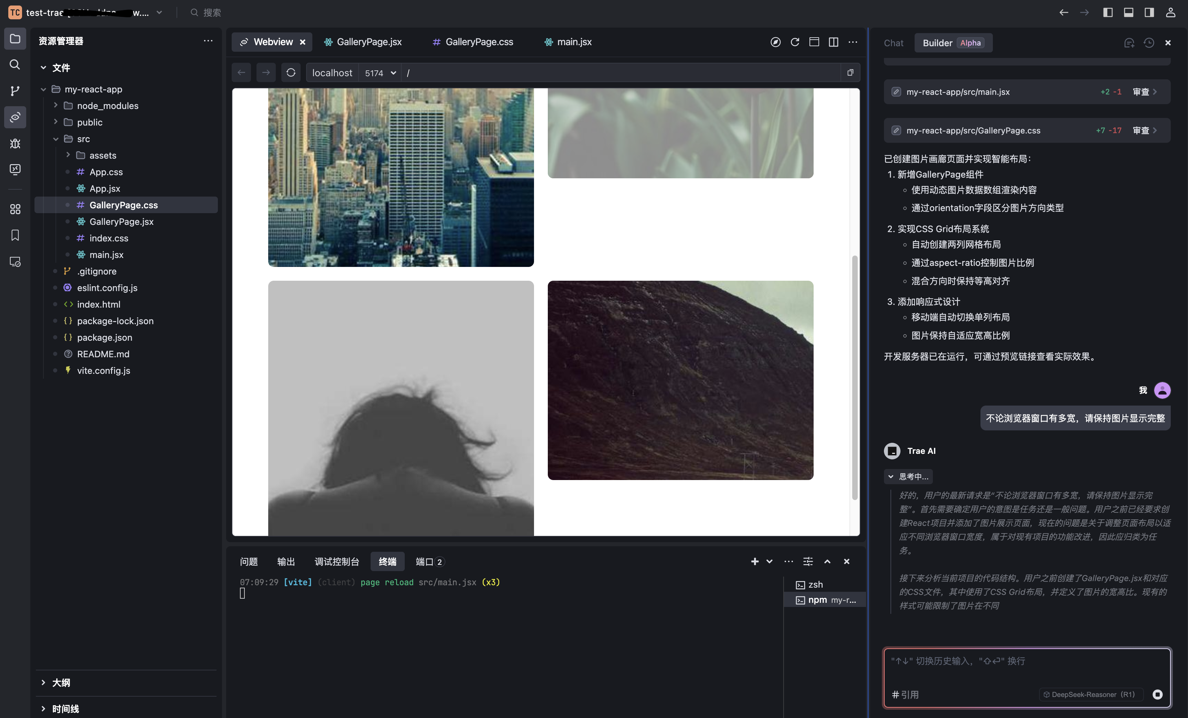
Task: Open the Debug bug icon in the sidebar
Action: point(15,143)
